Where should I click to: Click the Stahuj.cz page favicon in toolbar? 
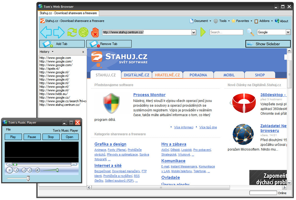click(x=42, y=21)
